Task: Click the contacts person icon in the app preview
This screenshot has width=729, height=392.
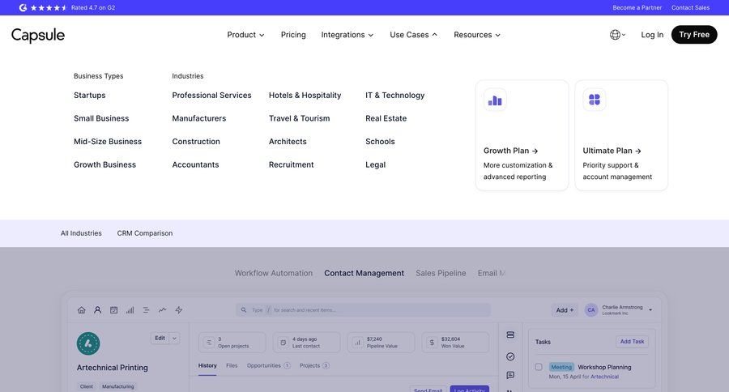Action: coord(97,309)
